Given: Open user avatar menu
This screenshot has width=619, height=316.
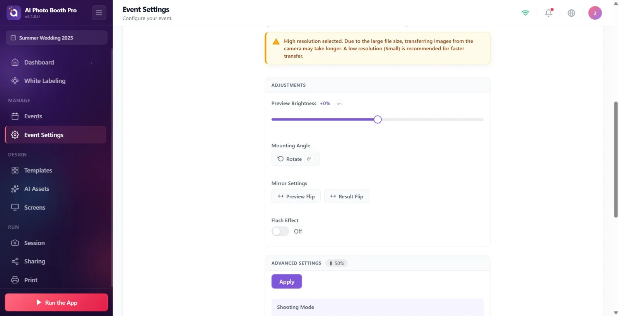Looking at the screenshot, I should pos(595,13).
